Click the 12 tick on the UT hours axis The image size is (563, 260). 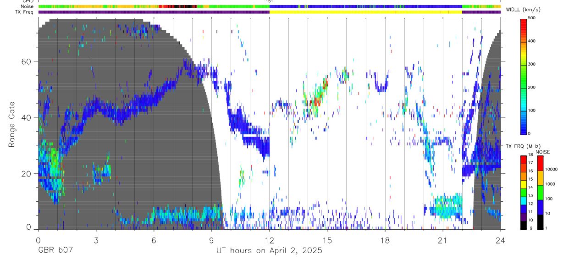point(269,240)
